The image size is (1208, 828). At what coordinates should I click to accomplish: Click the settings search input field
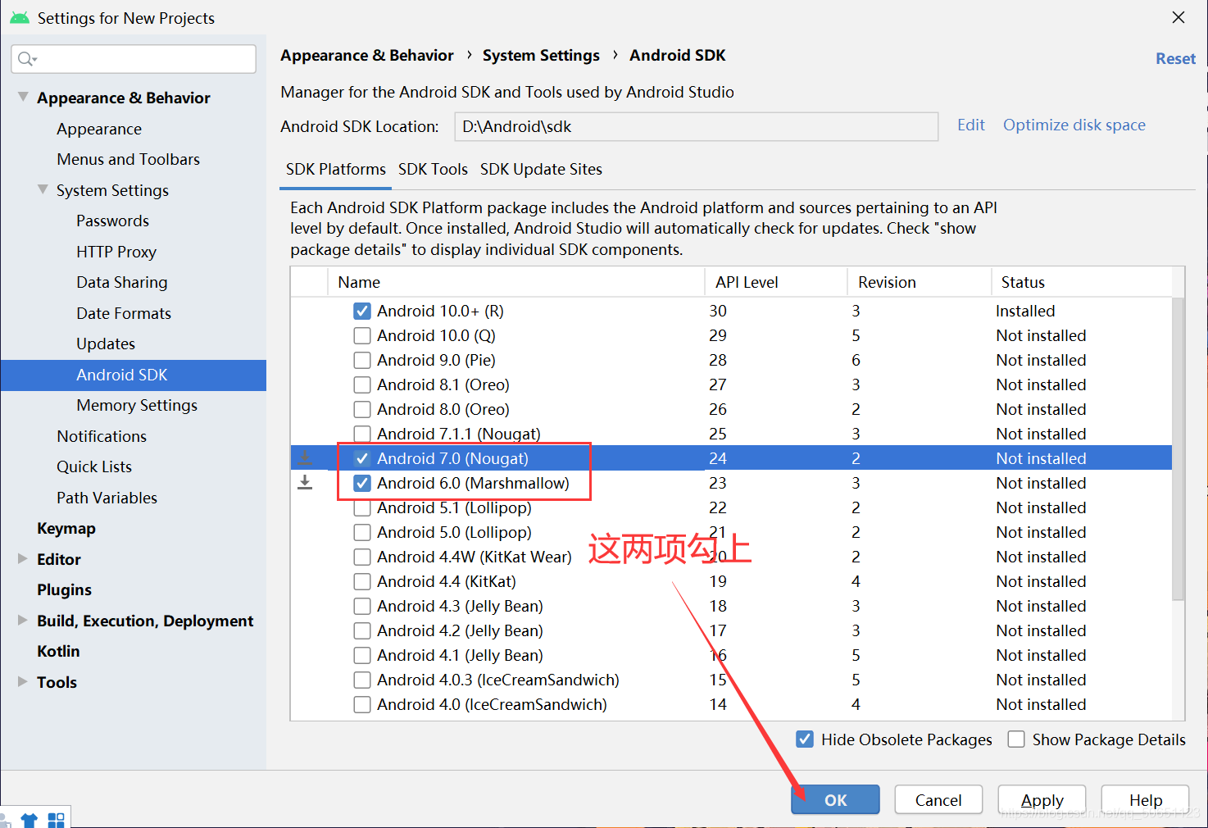click(134, 59)
